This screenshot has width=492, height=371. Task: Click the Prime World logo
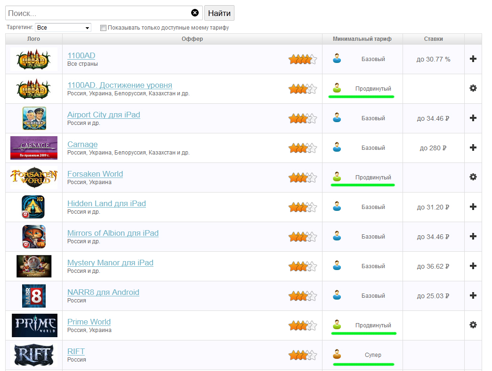34,325
